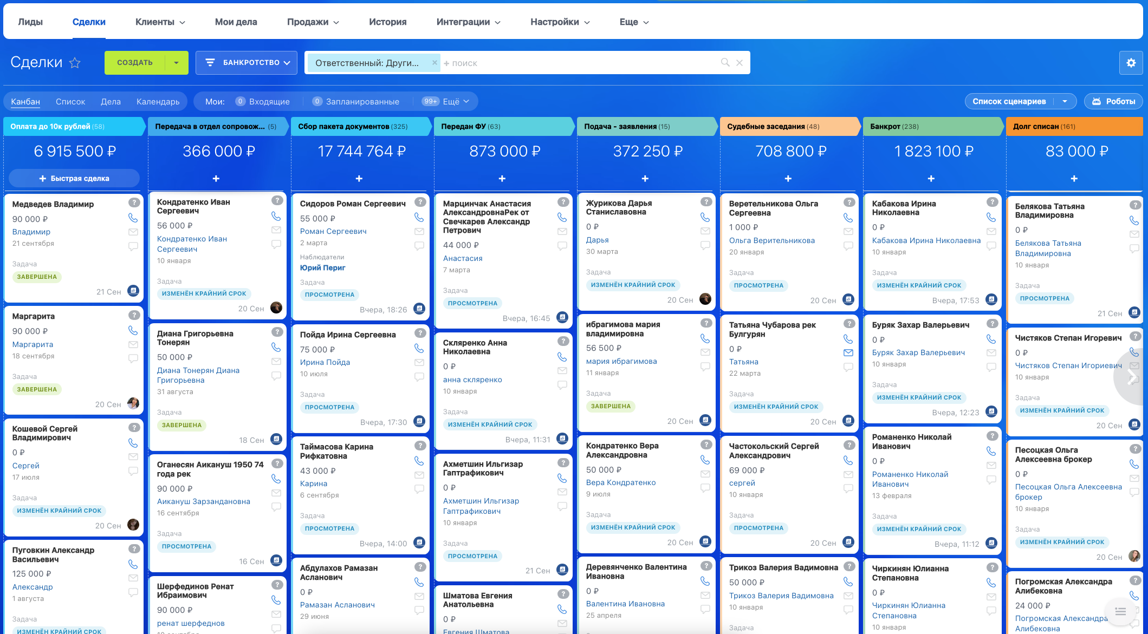Open contact link Роман Сергеевич
Image resolution: width=1148 pixels, height=634 pixels.
(333, 231)
